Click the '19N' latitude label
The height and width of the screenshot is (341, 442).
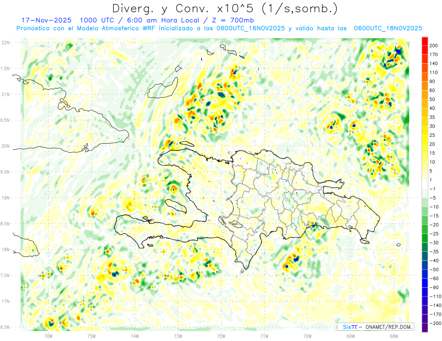pyautogui.click(x=6, y=198)
